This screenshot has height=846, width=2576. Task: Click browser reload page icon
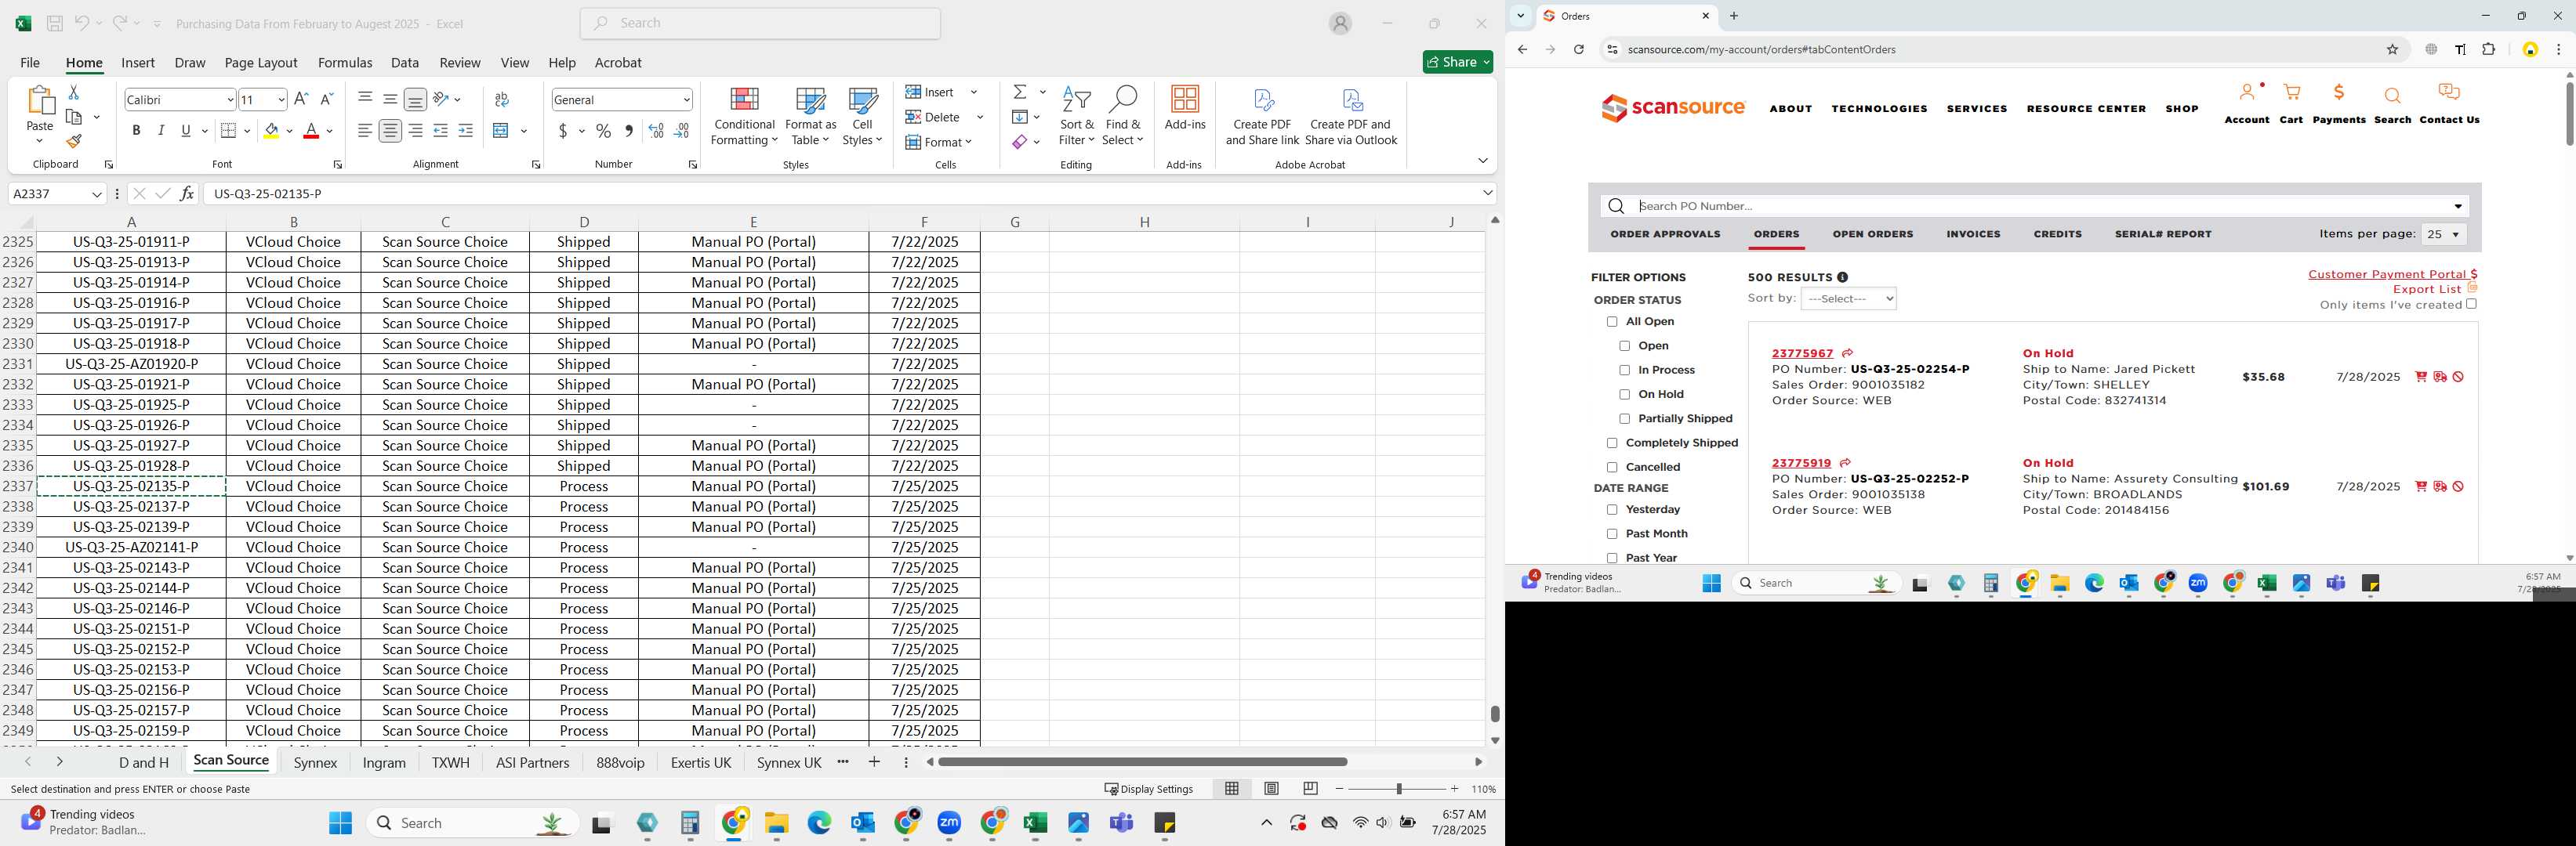pyautogui.click(x=1578, y=50)
